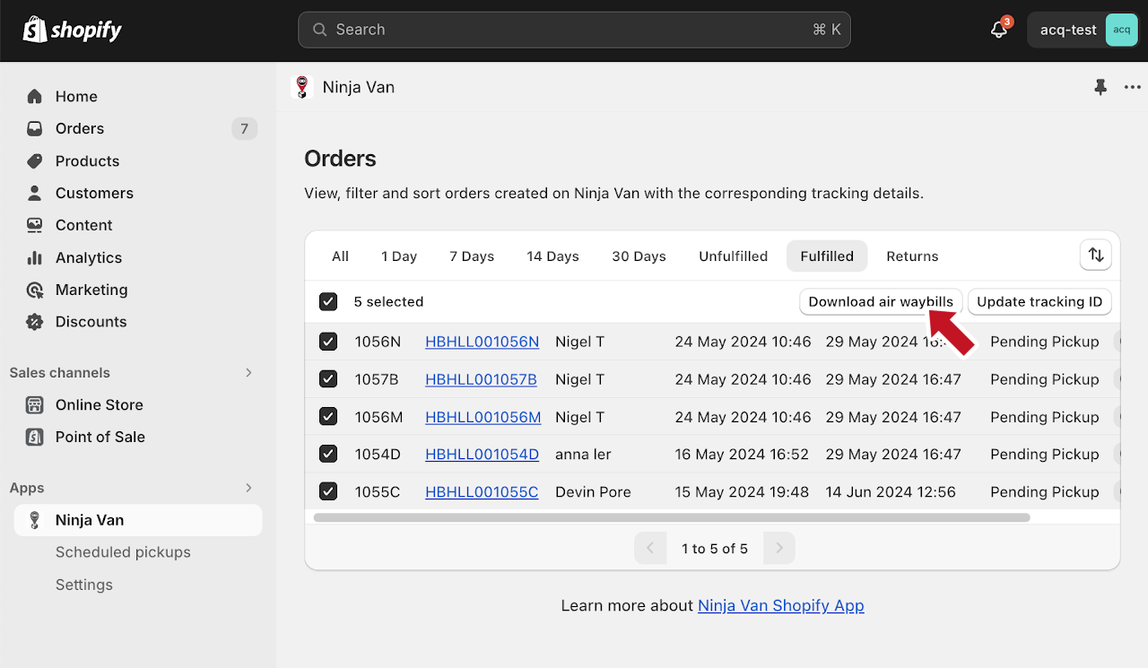Select the 30 Days tab
1148x668 pixels.
click(x=639, y=256)
